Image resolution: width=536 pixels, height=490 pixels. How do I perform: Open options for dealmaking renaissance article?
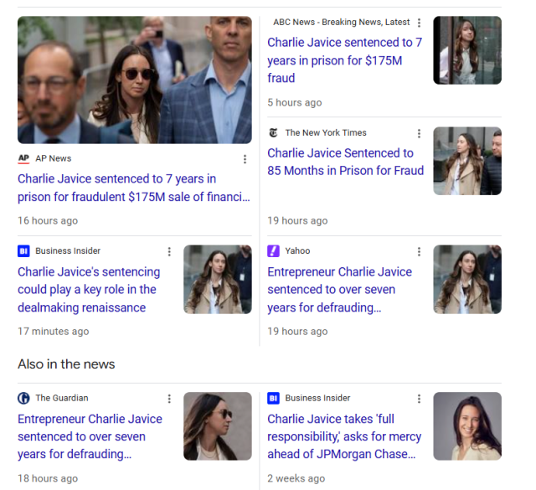[169, 251]
